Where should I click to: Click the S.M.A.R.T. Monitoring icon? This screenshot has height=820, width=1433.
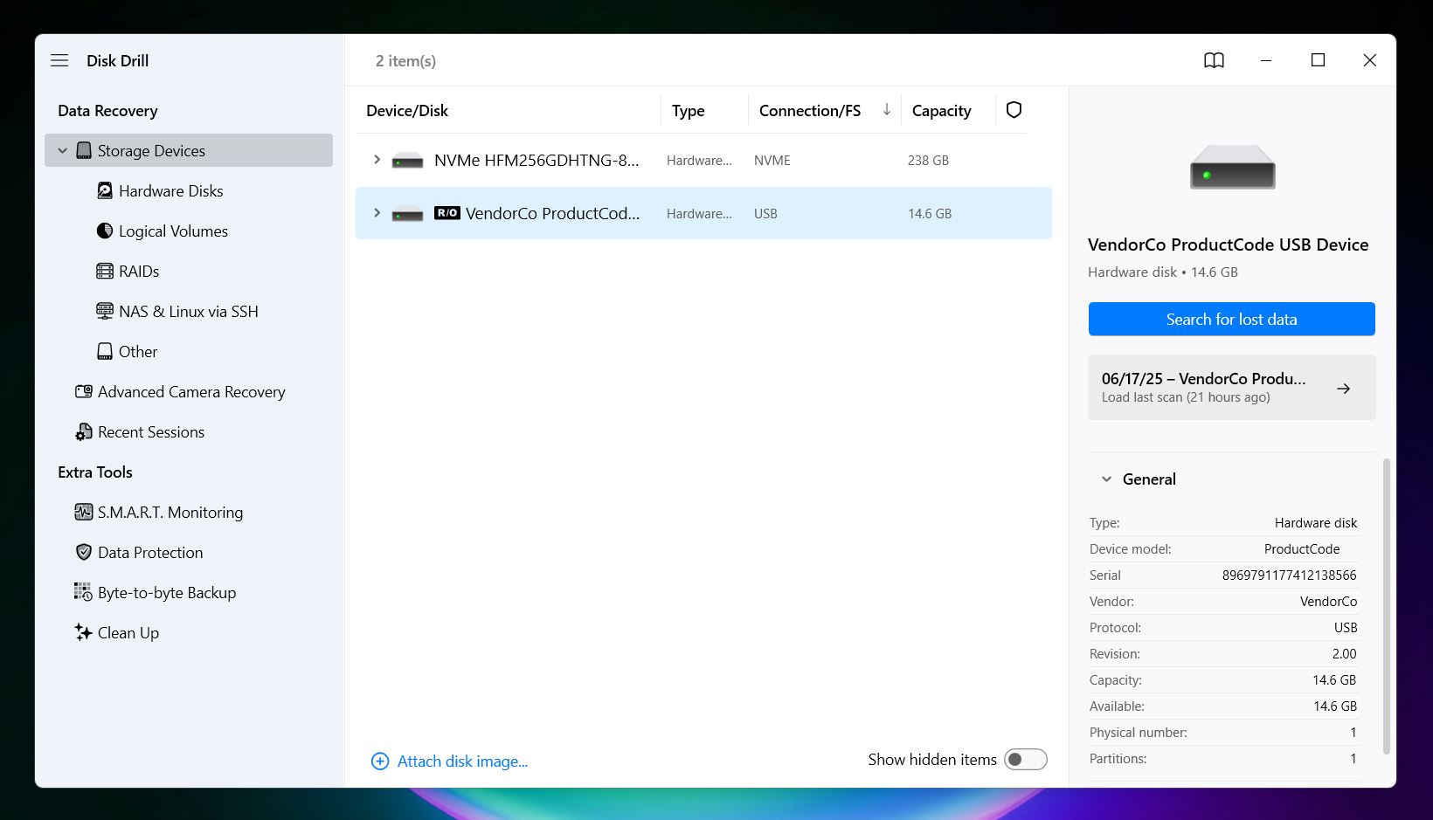(84, 512)
